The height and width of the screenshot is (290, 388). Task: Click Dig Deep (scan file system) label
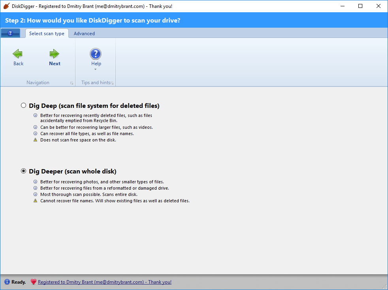click(94, 106)
